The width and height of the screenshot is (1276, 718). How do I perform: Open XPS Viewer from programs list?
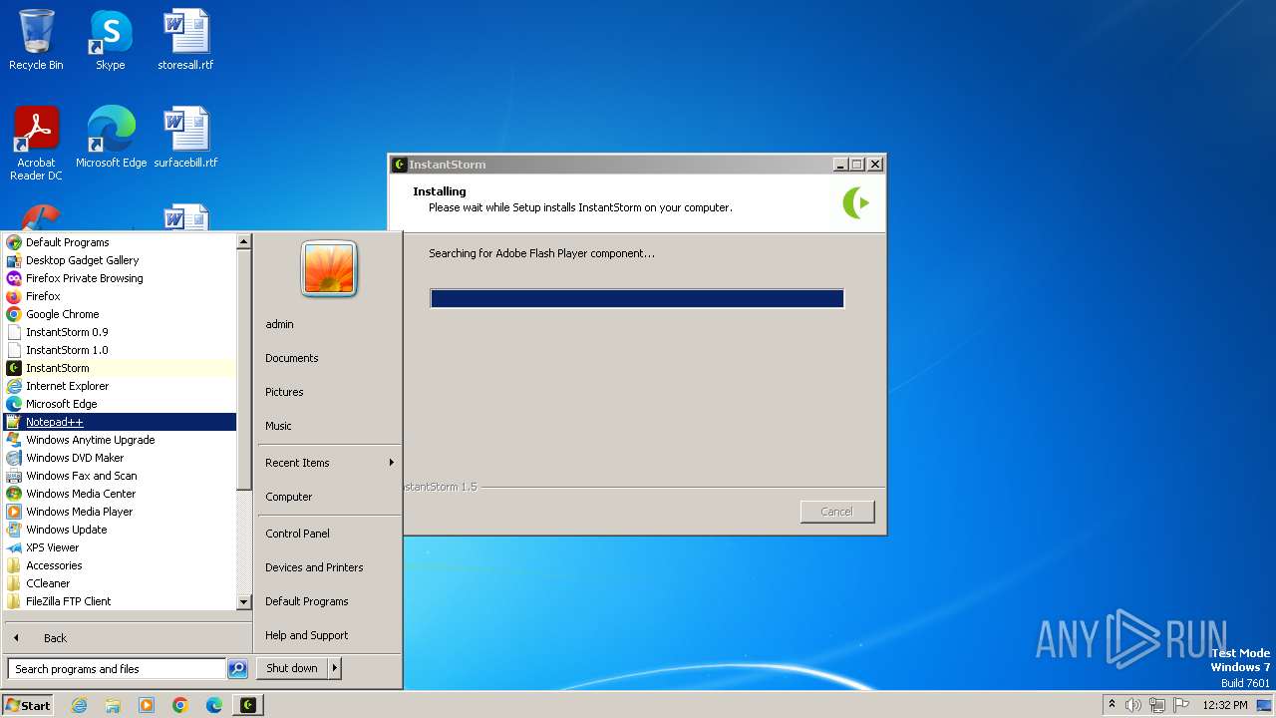coord(120,547)
